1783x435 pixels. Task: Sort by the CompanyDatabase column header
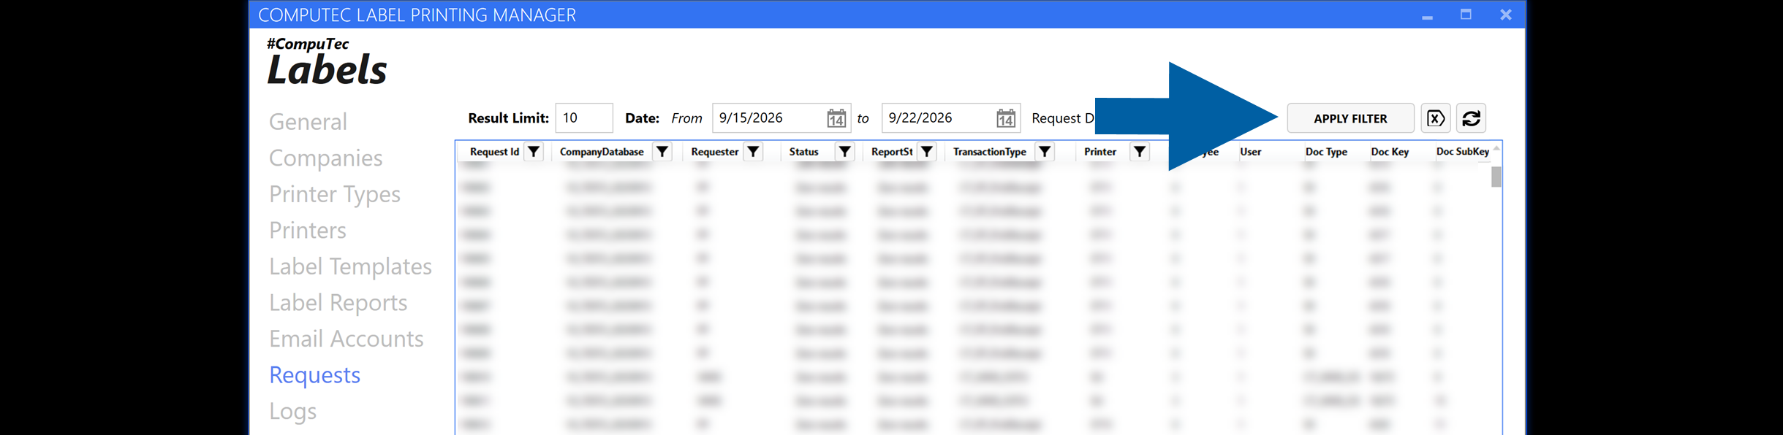point(602,152)
